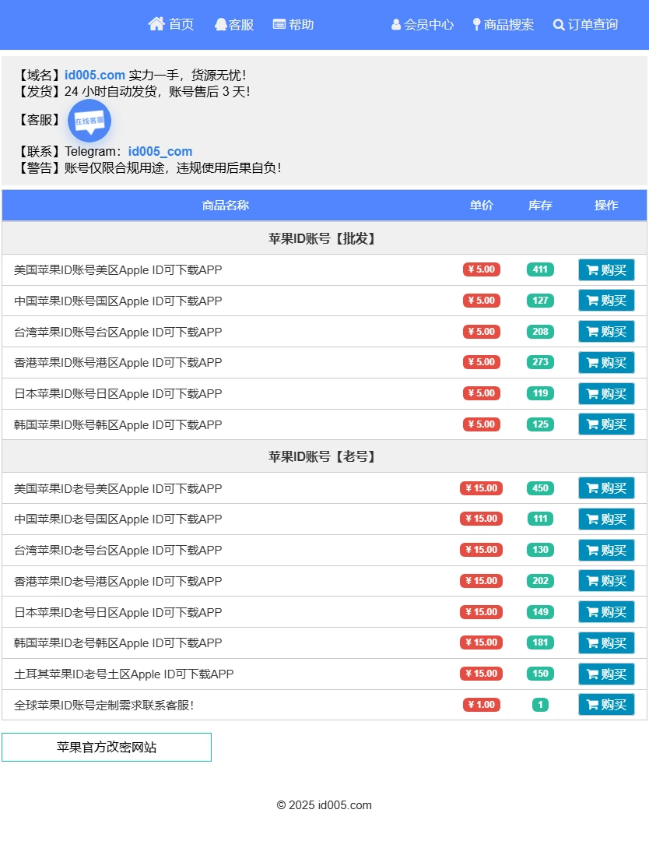Open the 苹果官方改密网站 button
The width and height of the screenshot is (649, 866).
[107, 748]
